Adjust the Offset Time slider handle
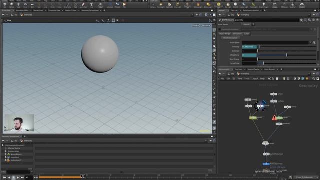This screenshot has width=320, height=180. point(286,55)
